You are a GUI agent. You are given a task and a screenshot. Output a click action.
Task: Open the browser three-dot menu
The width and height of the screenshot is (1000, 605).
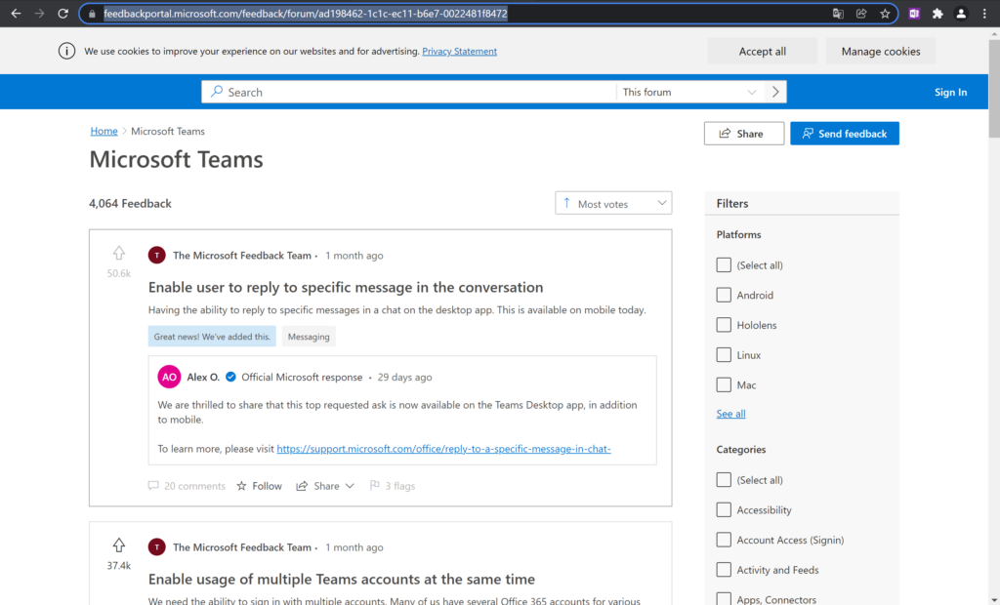[x=984, y=14]
